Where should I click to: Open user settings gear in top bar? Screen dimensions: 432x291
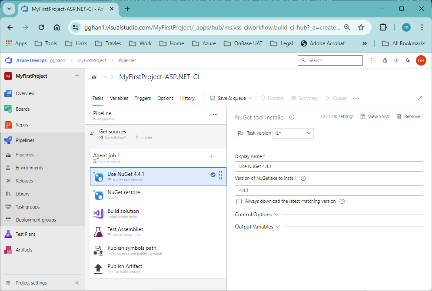407,60
